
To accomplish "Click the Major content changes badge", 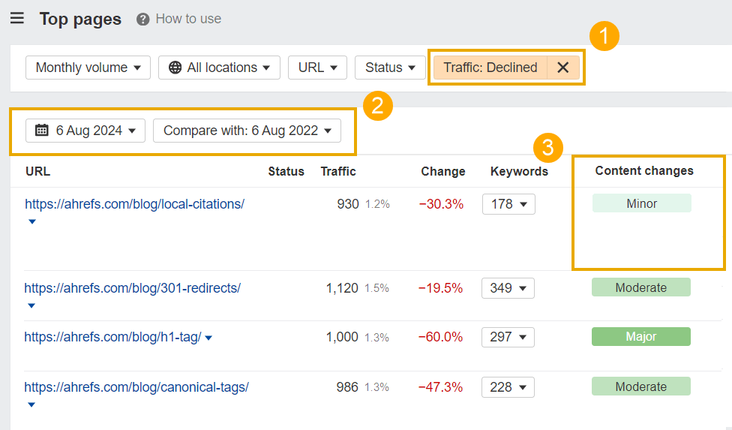I will pyautogui.click(x=641, y=336).
